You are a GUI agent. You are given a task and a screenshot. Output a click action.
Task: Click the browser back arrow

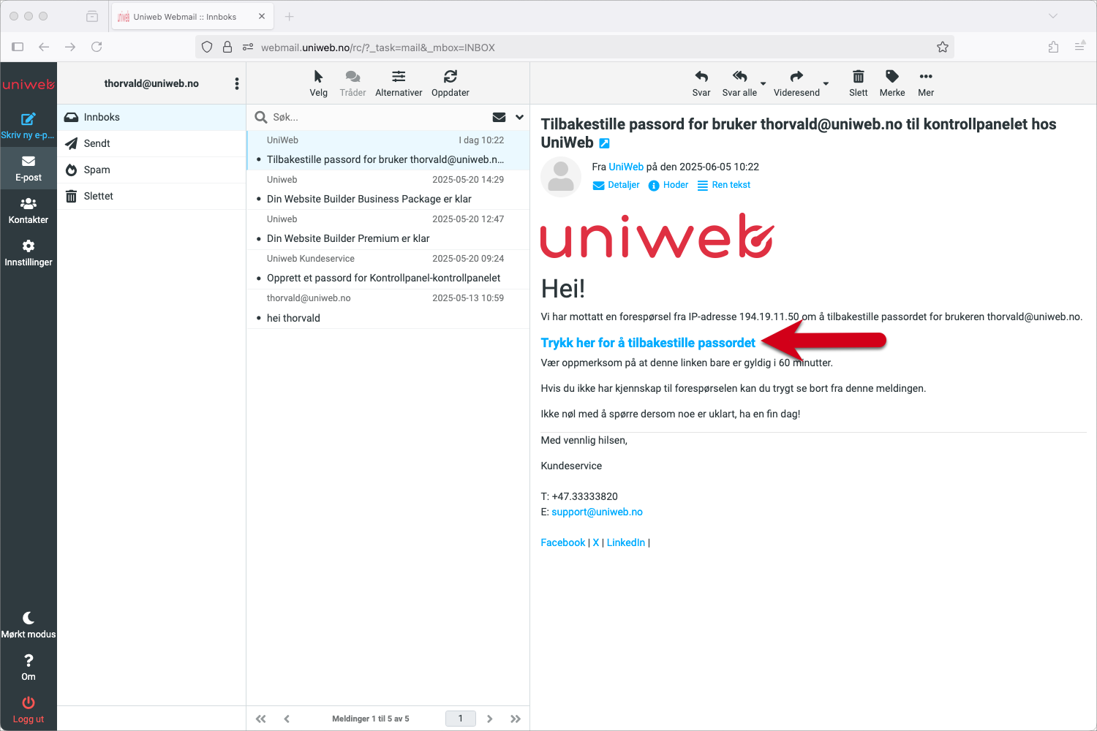[44, 47]
